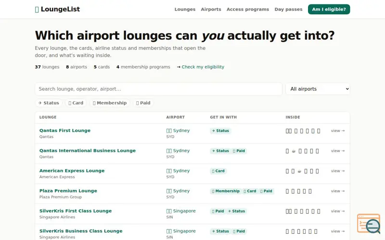Click view for Qantas International Business Lounge
The width and height of the screenshot is (385, 240).
tap(338, 151)
